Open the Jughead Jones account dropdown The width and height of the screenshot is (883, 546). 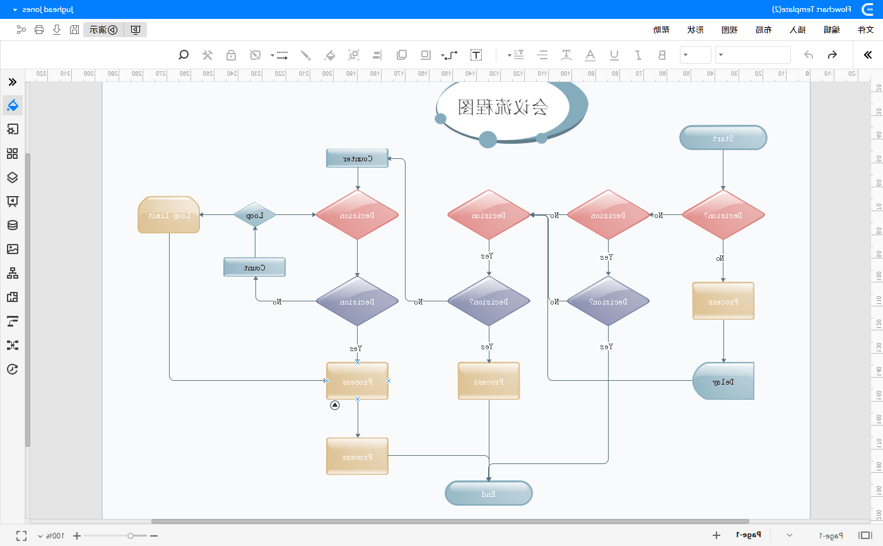point(42,9)
